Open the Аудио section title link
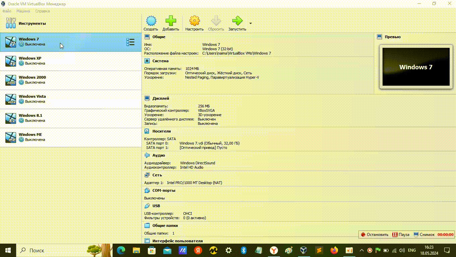This screenshot has width=456, height=257. [x=159, y=155]
